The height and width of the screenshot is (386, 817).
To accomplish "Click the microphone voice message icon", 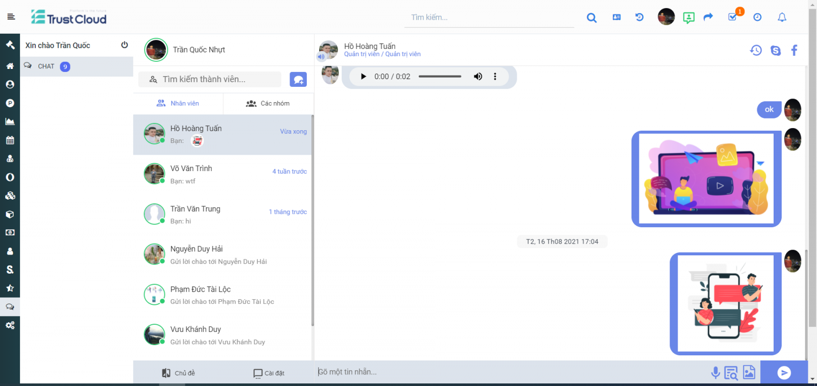I will tap(715, 373).
